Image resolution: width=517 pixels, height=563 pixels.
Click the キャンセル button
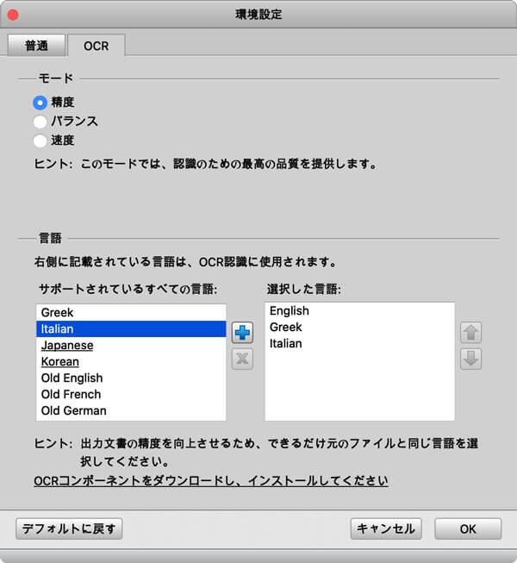pyautogui.click(x=386, y=529)
